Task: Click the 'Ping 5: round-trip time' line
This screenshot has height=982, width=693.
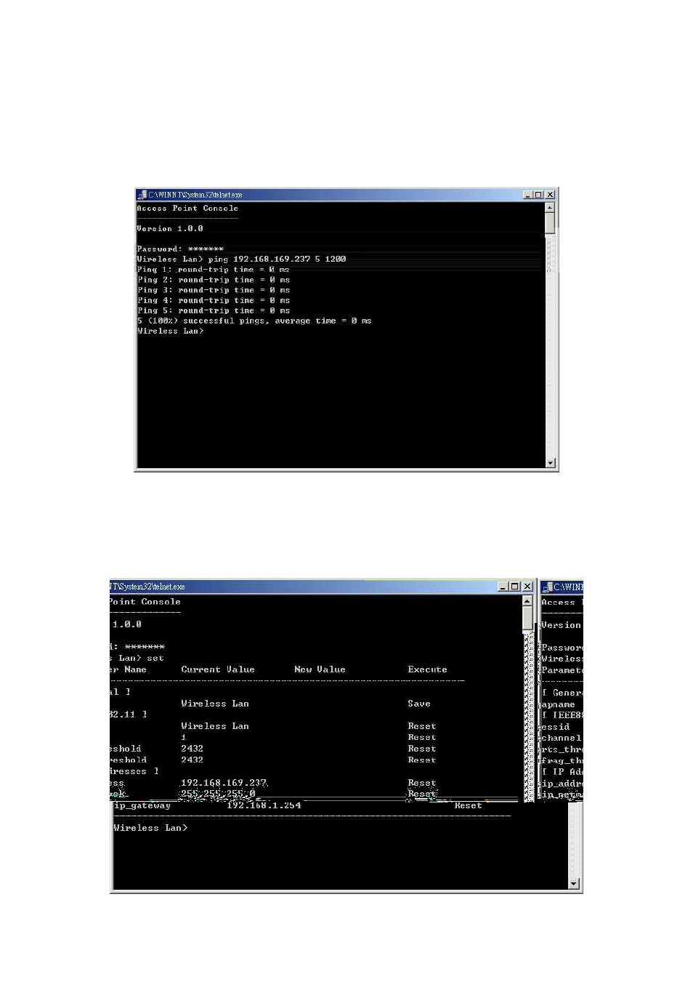Action: coord(214,310)
